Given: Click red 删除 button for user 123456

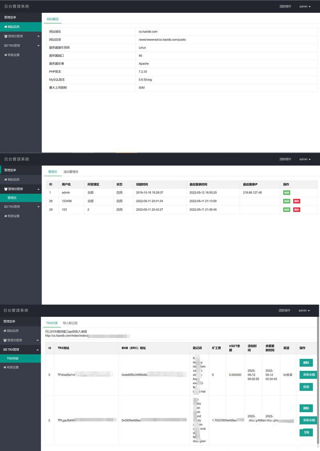Looking at the screenshot, I should [x=296, y=201].
